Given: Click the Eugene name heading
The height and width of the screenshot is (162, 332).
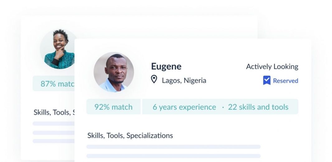Looking at the screenshot, I should [166, 66].
